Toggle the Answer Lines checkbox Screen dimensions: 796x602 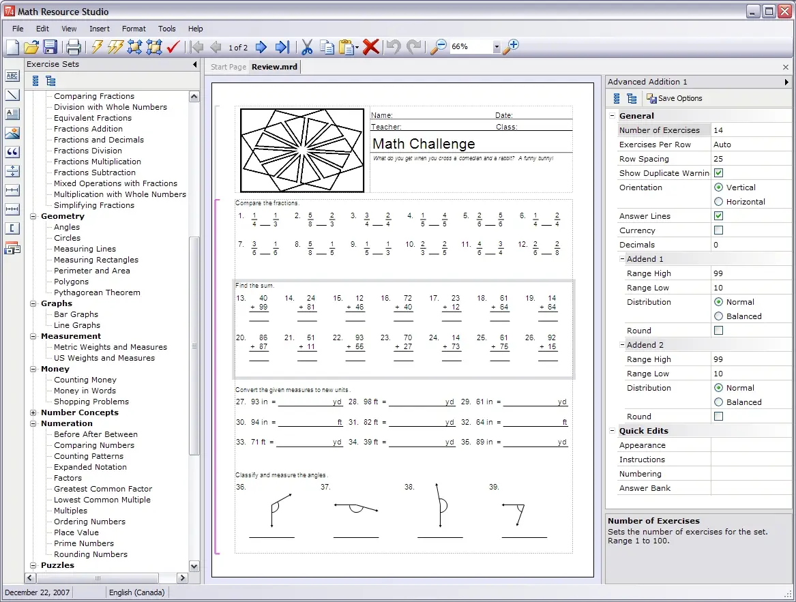718,215
